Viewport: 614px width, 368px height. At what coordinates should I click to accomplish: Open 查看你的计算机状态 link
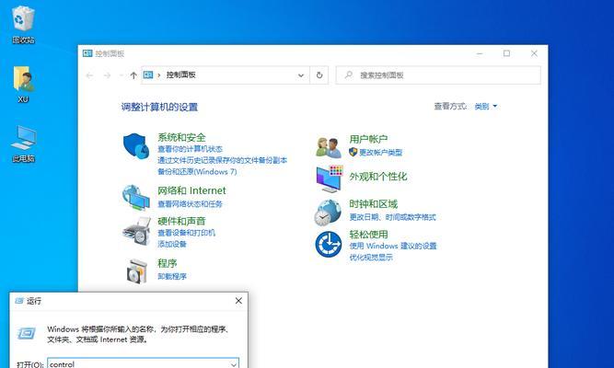tap(190, 149)
